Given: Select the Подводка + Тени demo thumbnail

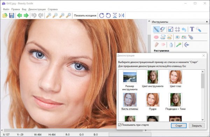Looking at the screenshot, I should [175, 102].
